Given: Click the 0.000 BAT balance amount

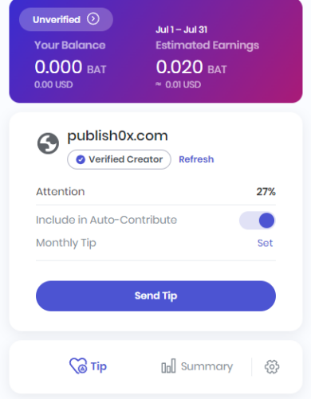Looking at the screenshot, I should coord(70,67).
